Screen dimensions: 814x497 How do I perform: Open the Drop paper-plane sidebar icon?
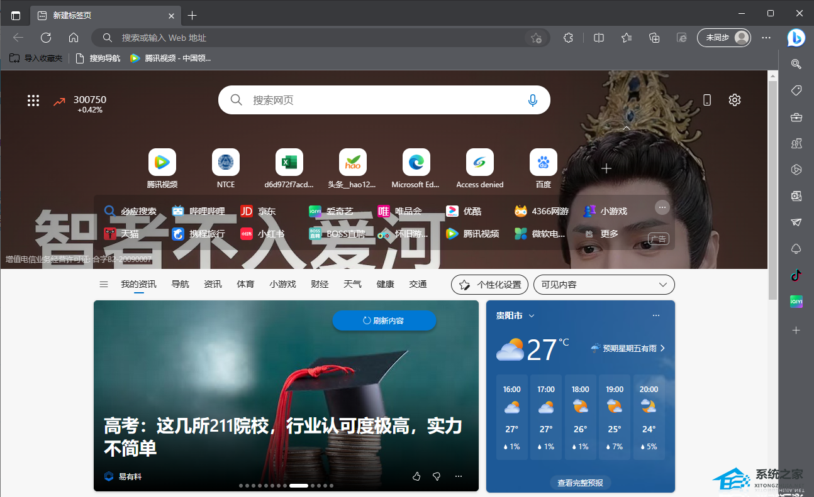click(x=796, y=222)
